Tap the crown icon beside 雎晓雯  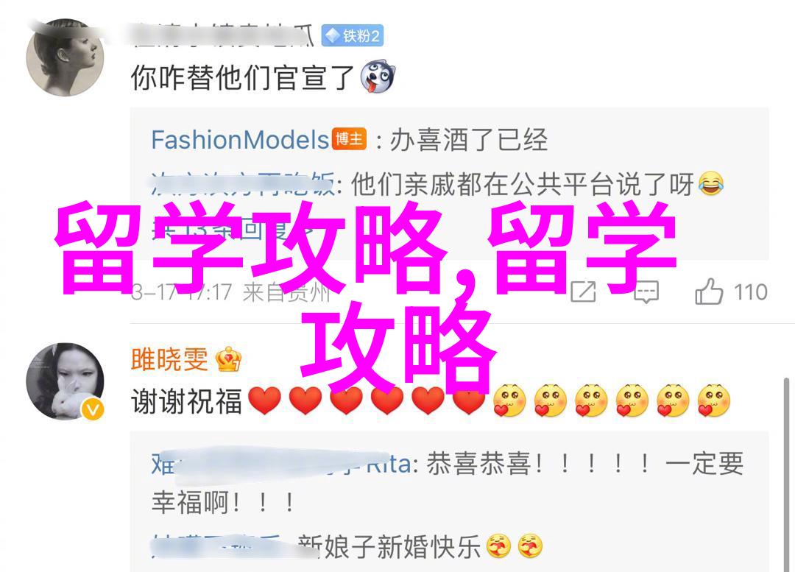228,359
